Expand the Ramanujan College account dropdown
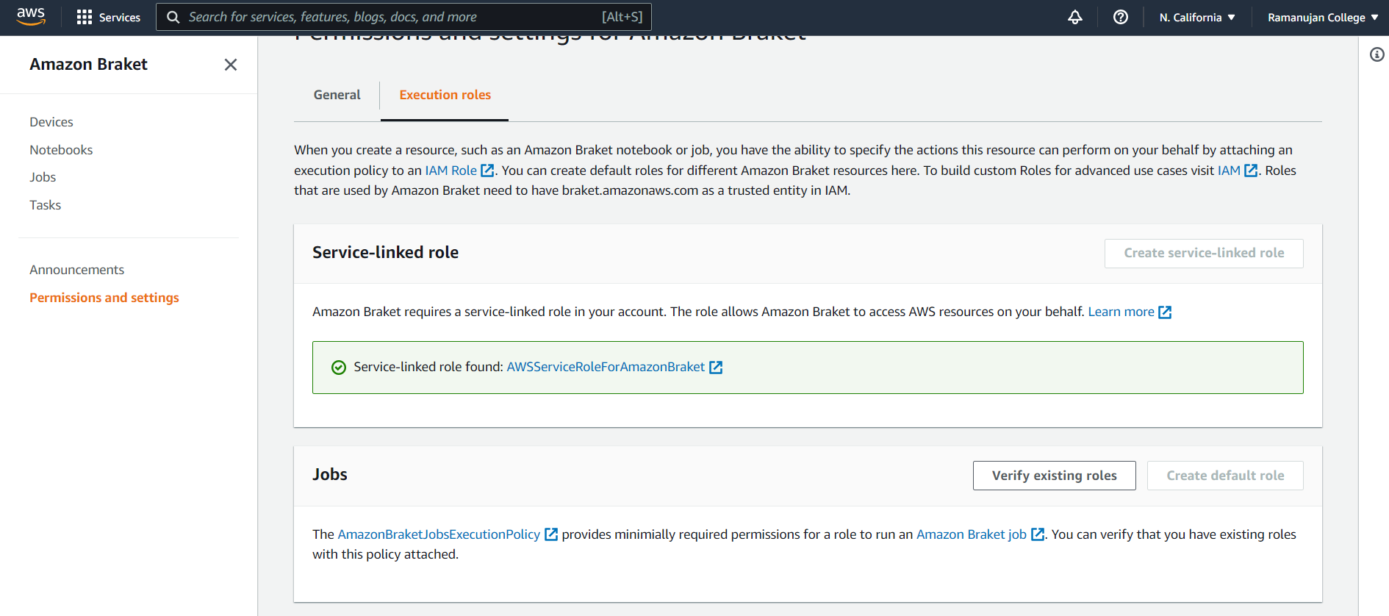 (x=1323, y=17)
